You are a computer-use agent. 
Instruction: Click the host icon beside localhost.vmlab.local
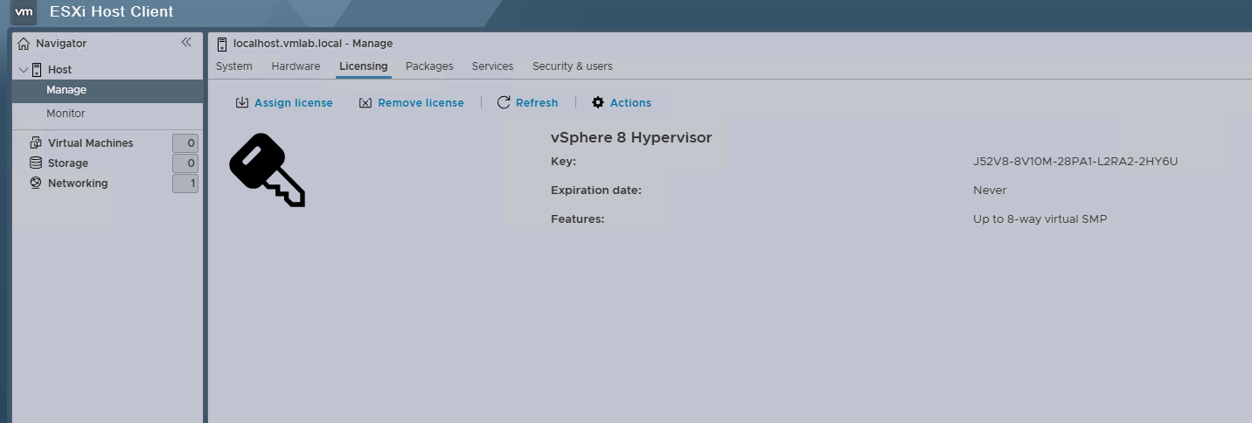222,44
